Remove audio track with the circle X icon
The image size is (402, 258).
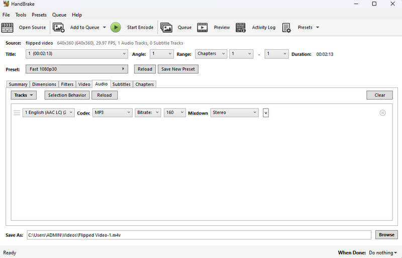coord(382,113)
